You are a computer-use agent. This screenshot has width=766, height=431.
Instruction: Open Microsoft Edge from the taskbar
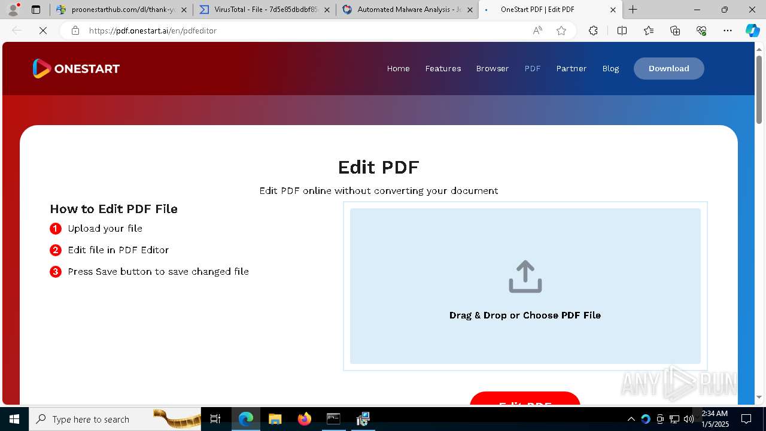[x=246, y=419]
